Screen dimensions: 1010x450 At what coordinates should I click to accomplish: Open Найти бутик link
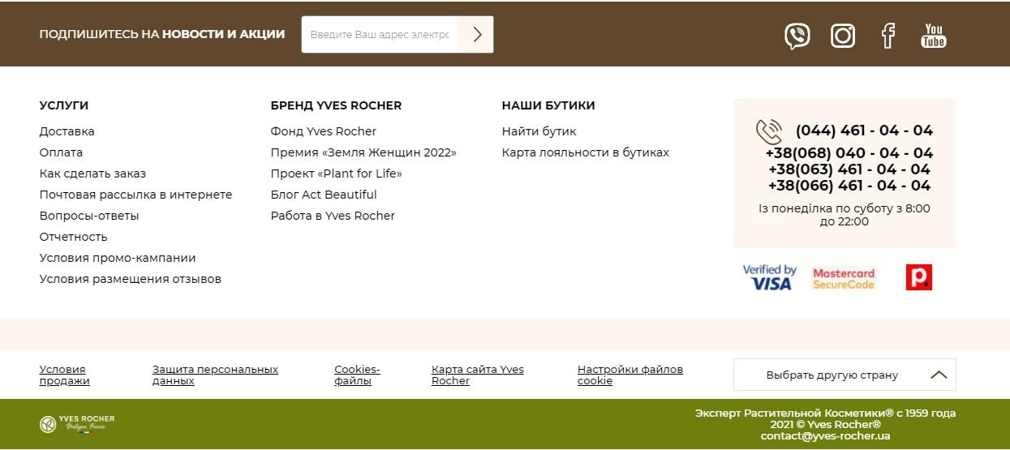tap(539, 131)
